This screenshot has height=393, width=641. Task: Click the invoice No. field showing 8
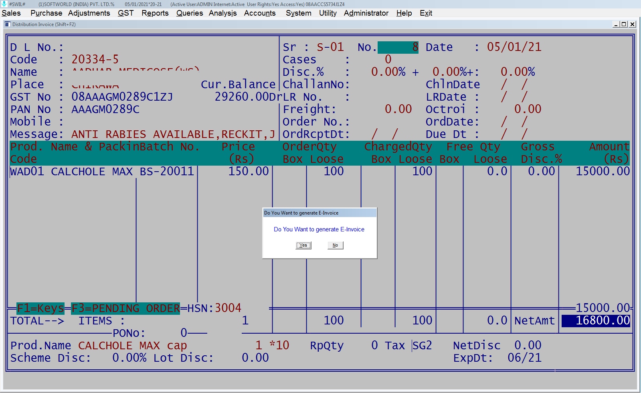coord(398,47)
